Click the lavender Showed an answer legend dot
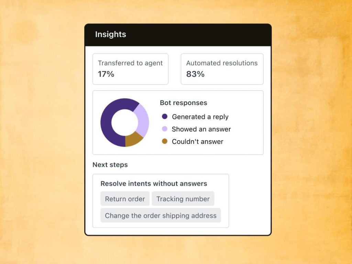The height and width of the screenshot is (264, 352). (165, 129)
